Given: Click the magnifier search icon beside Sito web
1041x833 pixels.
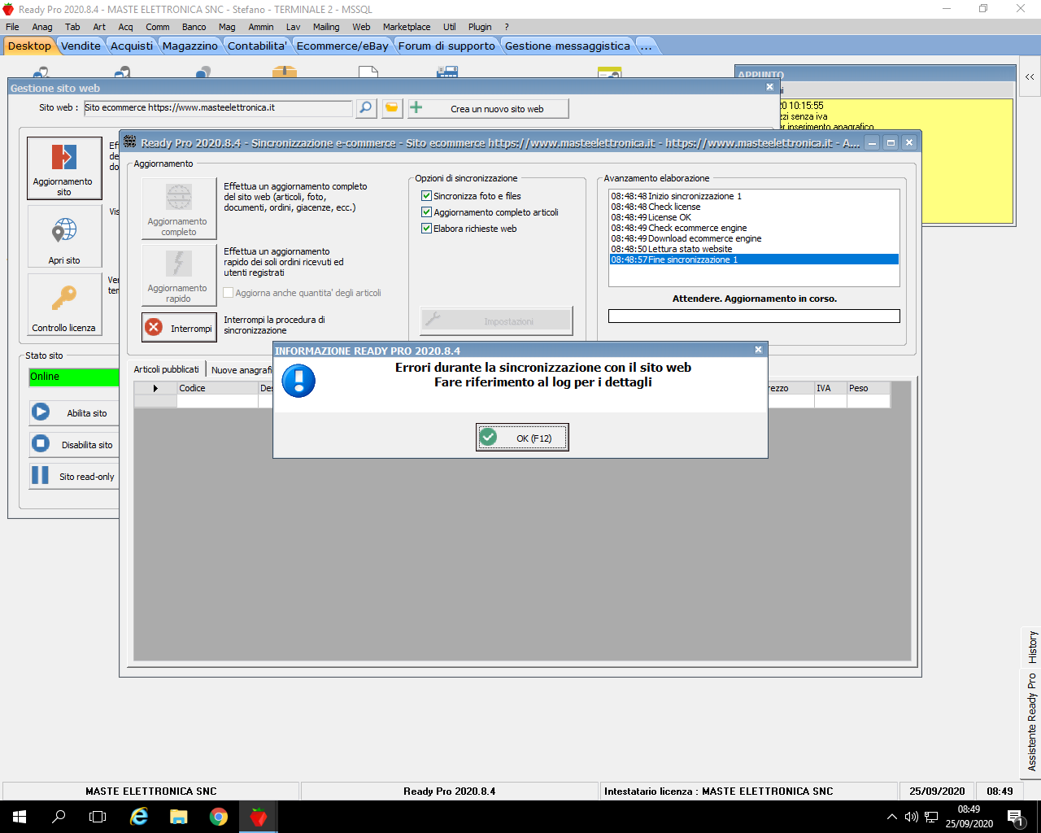Looking at the screenshot, I should click(366, 107).
